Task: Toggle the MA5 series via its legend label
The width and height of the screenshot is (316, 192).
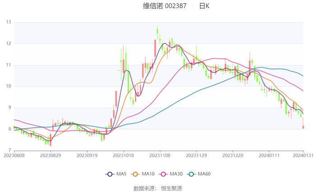Action: click(121, 174)
